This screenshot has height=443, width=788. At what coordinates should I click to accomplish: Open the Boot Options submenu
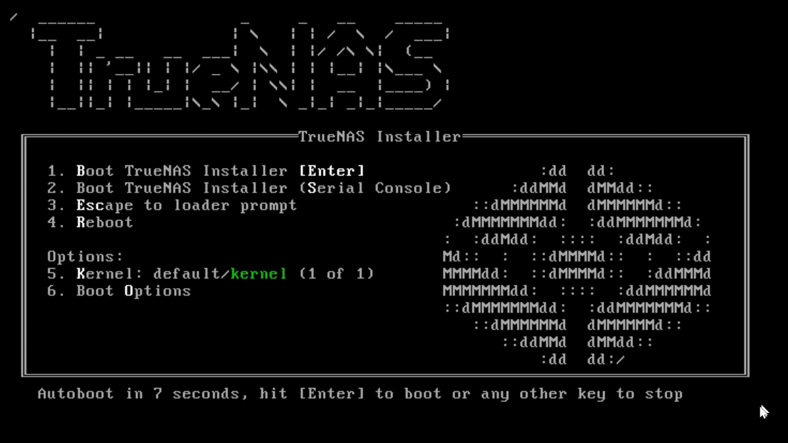point(119,291)
